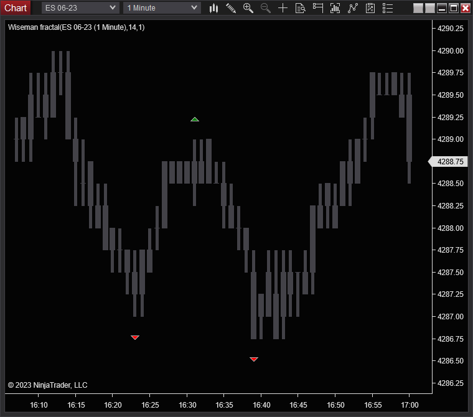473x417 pixels.
Task: Click the 16:40 time axis label
Action: point(261,405)
